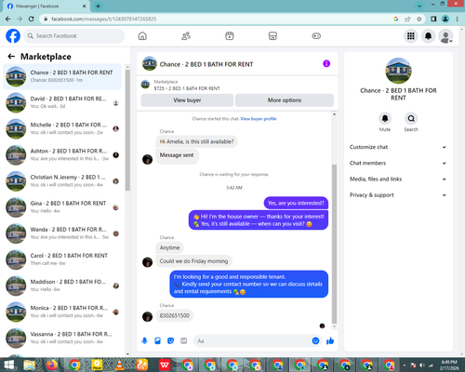Viewport: 465px width, 372px height.
Task: Click the View buyer button
Action: 187,100
